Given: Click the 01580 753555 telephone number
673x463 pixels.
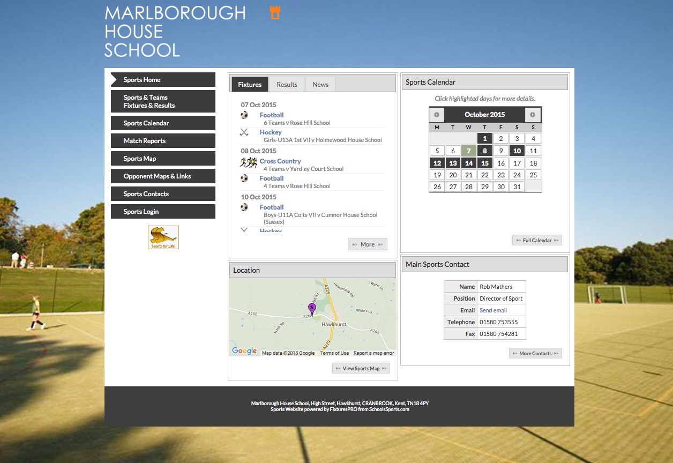Looking at the screenshot, I should click(499, 322).
